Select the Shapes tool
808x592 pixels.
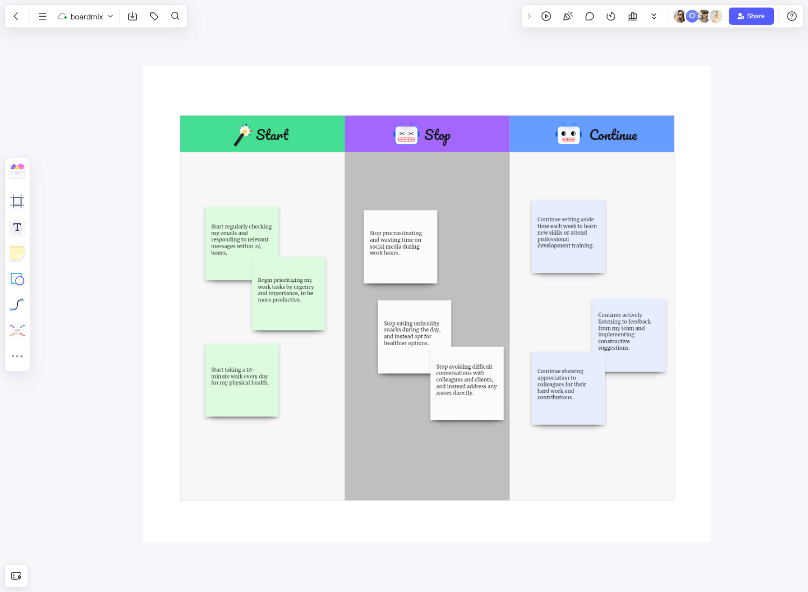(17, 279)
